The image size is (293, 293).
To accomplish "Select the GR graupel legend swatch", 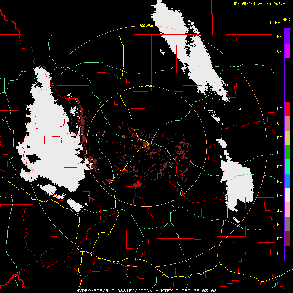I will [287, 123].
